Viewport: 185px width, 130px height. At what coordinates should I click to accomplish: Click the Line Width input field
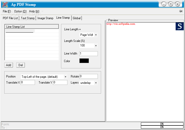point(88,54)
